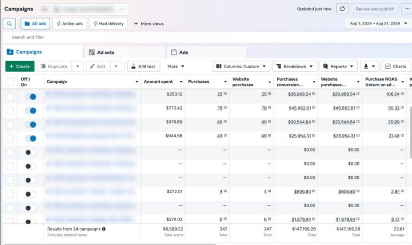The width and height of the screenshot is (412, 245).
Task: Click Review and publish
Action: tap(375, 9)
